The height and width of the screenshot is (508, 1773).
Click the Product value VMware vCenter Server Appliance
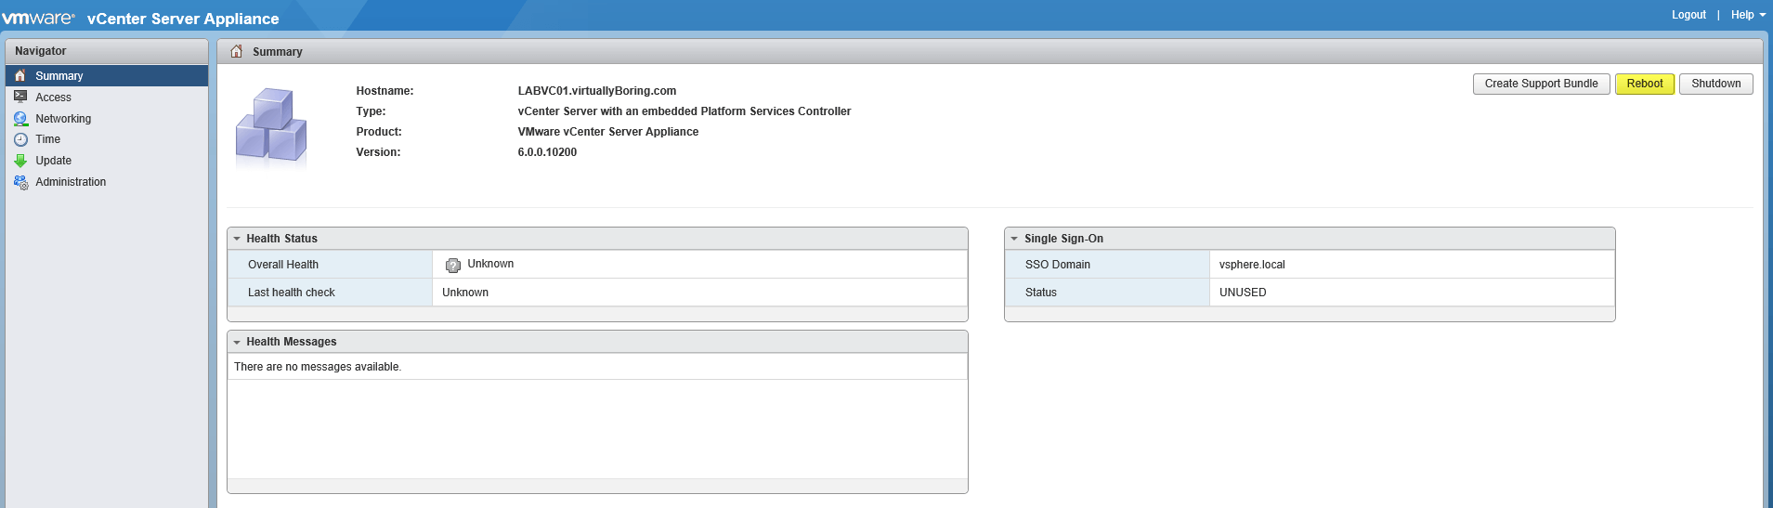tap(608, 132)
